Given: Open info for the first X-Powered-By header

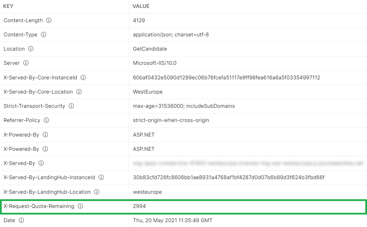Looking at the screenshot, I should 45,134.
